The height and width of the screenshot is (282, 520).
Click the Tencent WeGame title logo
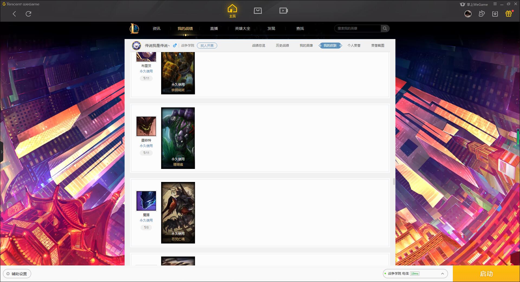(x=21, y=4)
